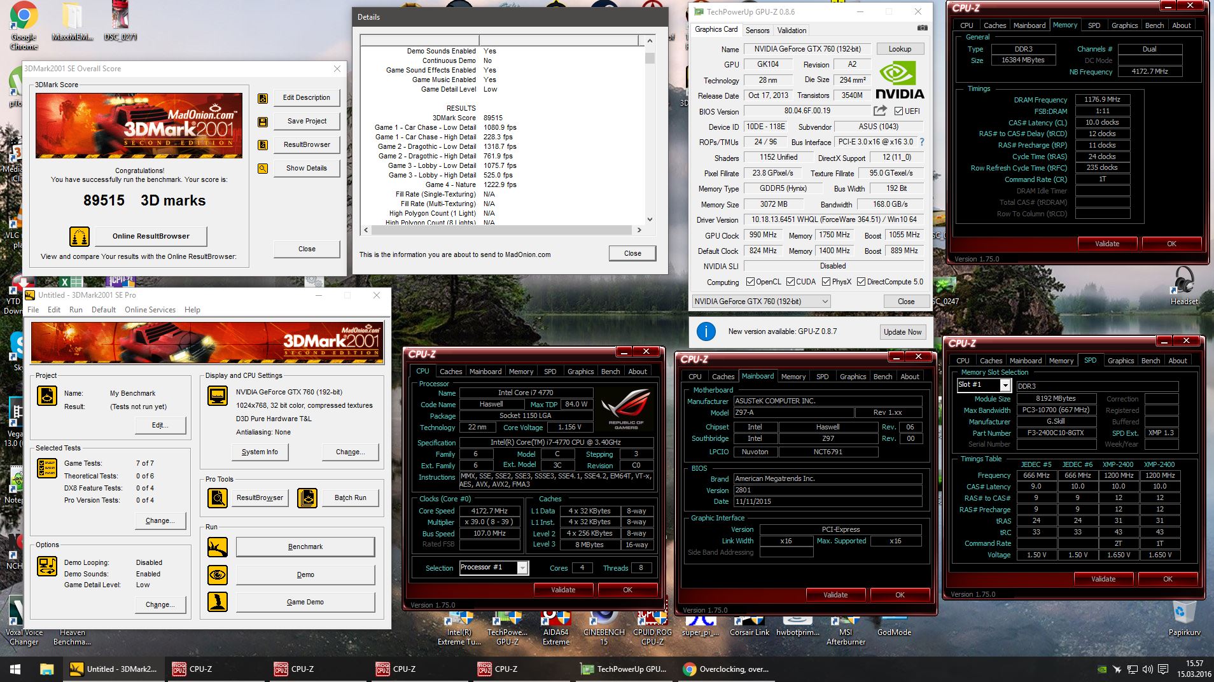Screen dimensions: 1214x682
Task: Click the Project icon in 3DMark2001
Action: tap(47, 396)
